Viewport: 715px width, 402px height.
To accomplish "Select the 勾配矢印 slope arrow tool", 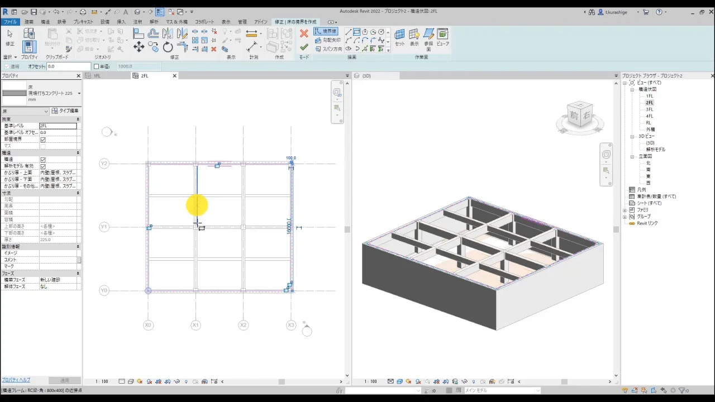I will (328, 40).
